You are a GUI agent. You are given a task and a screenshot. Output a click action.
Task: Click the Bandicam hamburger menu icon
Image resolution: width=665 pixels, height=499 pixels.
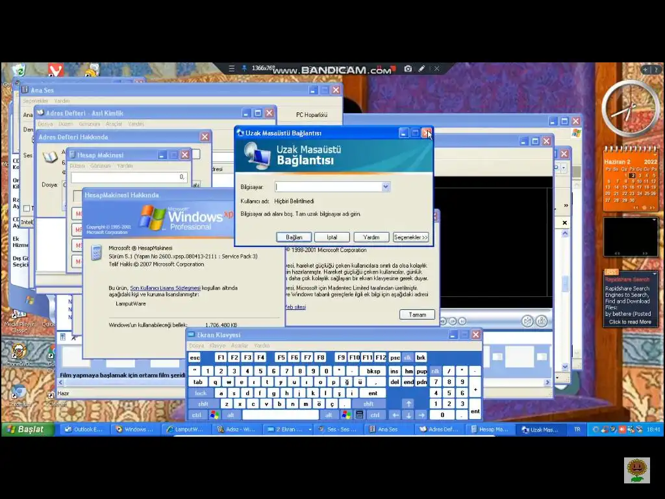pyautogui.click(x=232, y=69)
